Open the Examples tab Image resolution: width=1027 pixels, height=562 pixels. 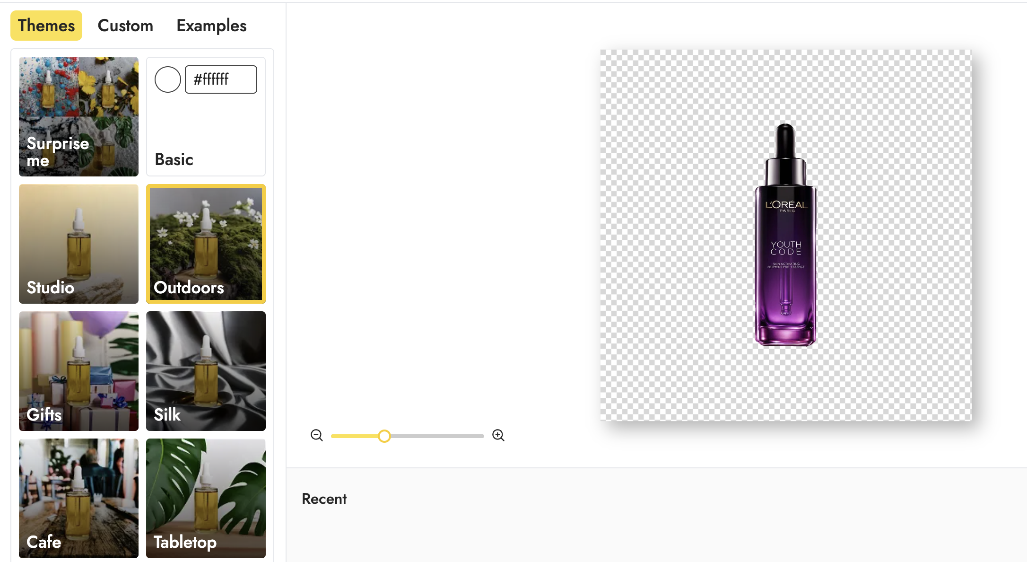211,26
